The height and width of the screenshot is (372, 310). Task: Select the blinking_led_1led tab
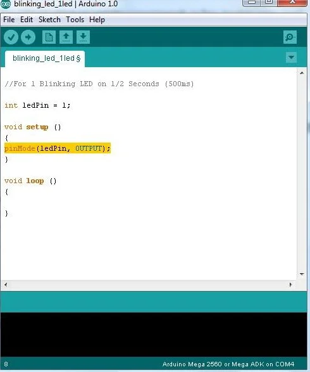45,58
